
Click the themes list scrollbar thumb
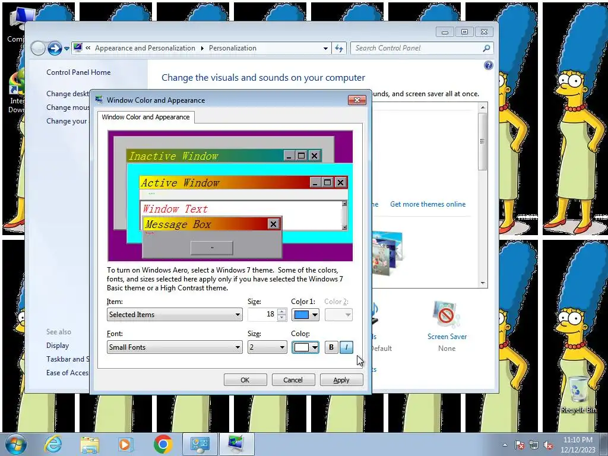tap(482, 141)
